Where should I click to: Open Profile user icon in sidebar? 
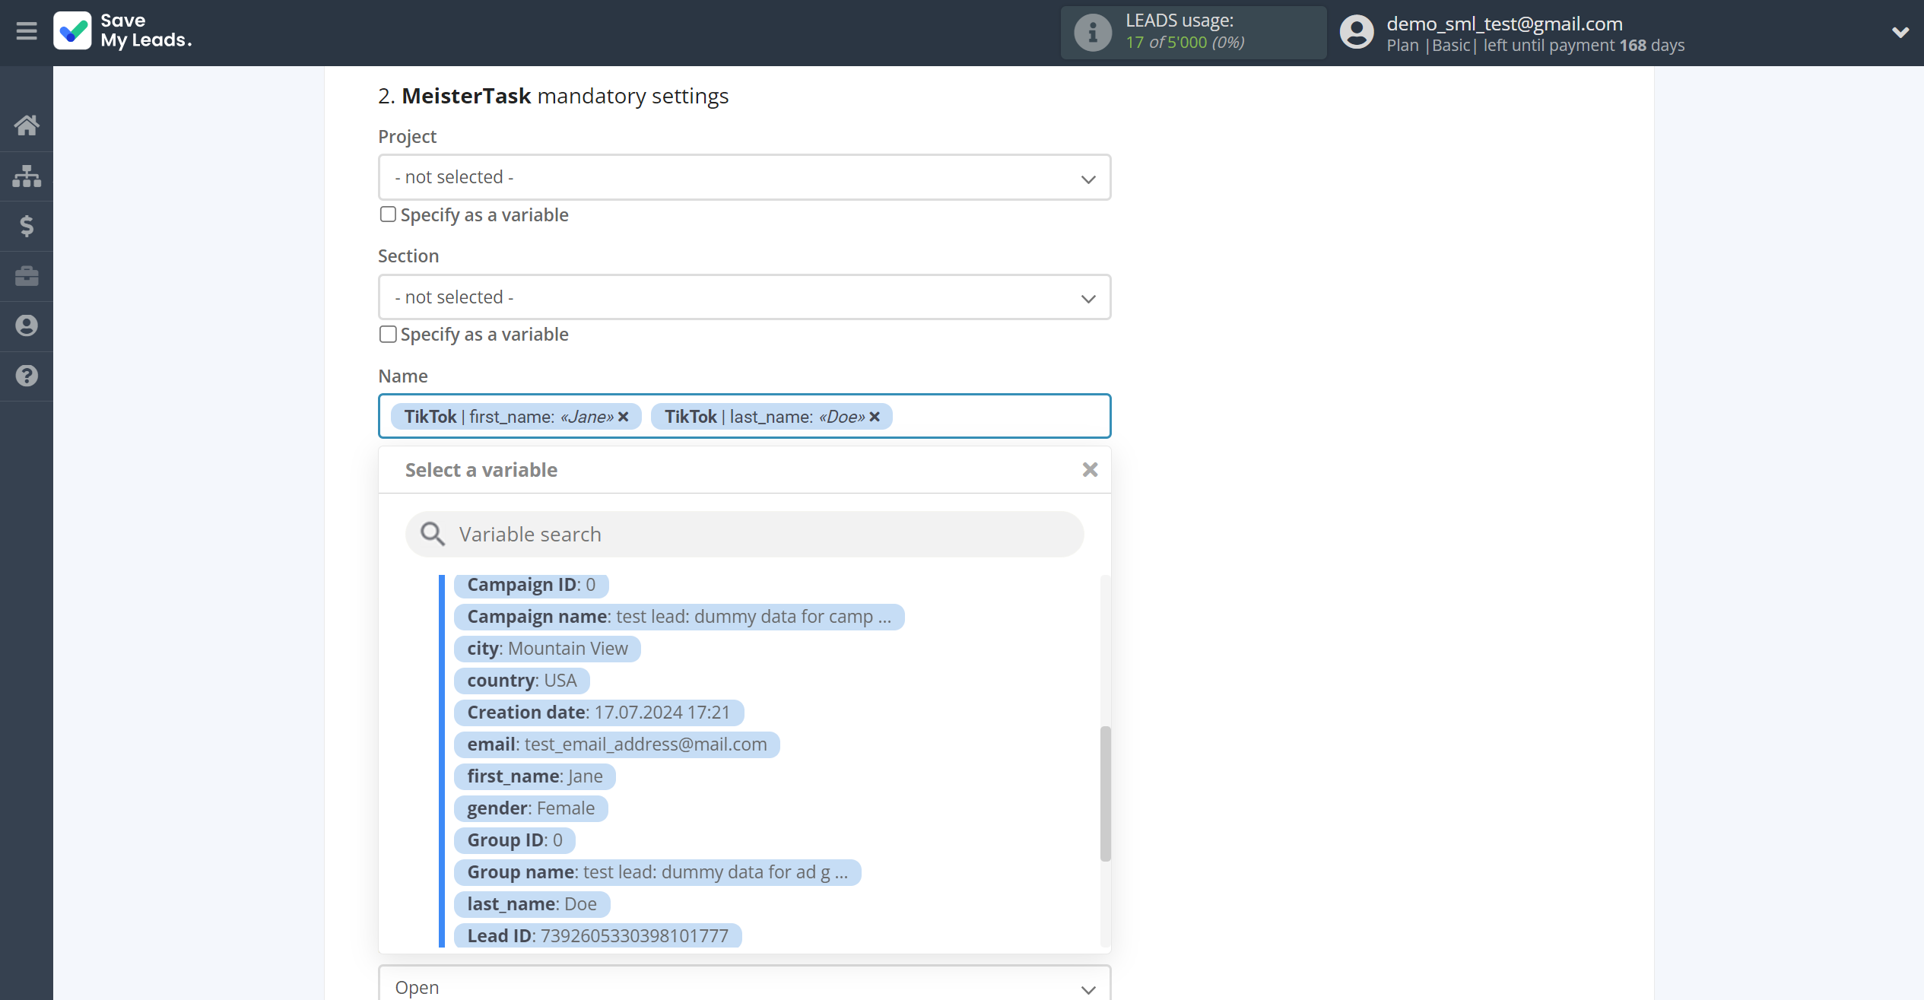[x=27, y=326]
